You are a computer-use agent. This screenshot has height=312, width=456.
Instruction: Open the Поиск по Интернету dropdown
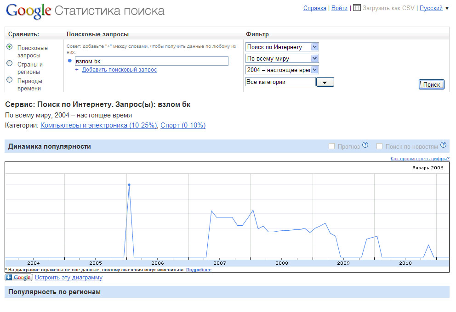(x=282, y=47)
